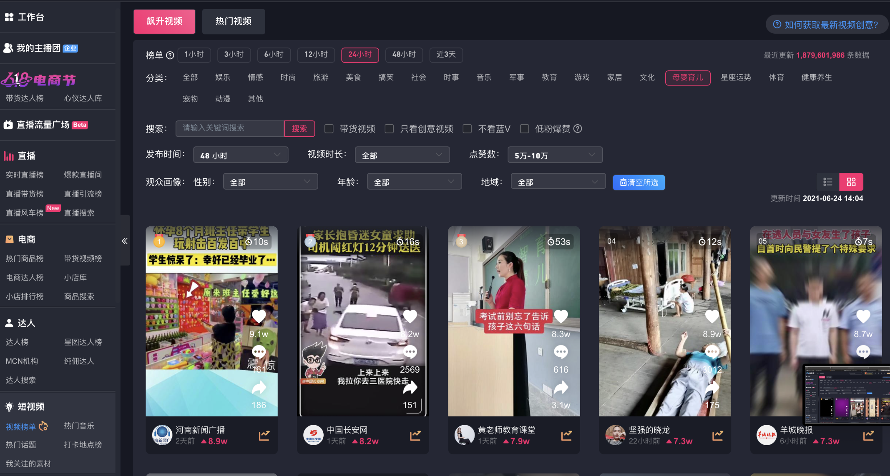890x476 pixels.
Task: Click the keyword search input field
Action: (x=230, y=128)
